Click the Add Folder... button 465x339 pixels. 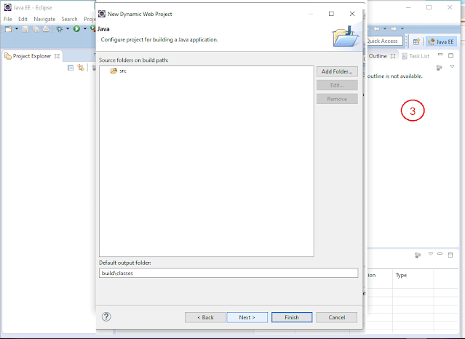point(337,71)
